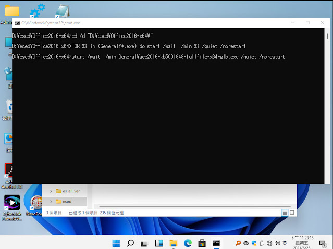Open the clock showing 下午 11:23:15
Image resolution: width=333 pixels, height=249 pixels.
click(x=302, y=243)
